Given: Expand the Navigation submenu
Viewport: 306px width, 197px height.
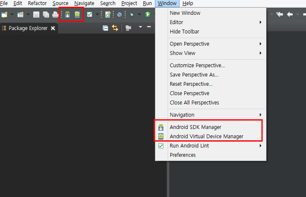Looking at the screenshot, I should [211, 115].
